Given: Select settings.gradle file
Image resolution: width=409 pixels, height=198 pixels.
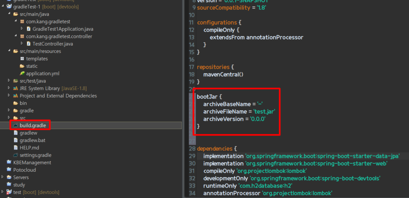Looking at the screenshot, I should pyautogui.click(x=35, y=155).
